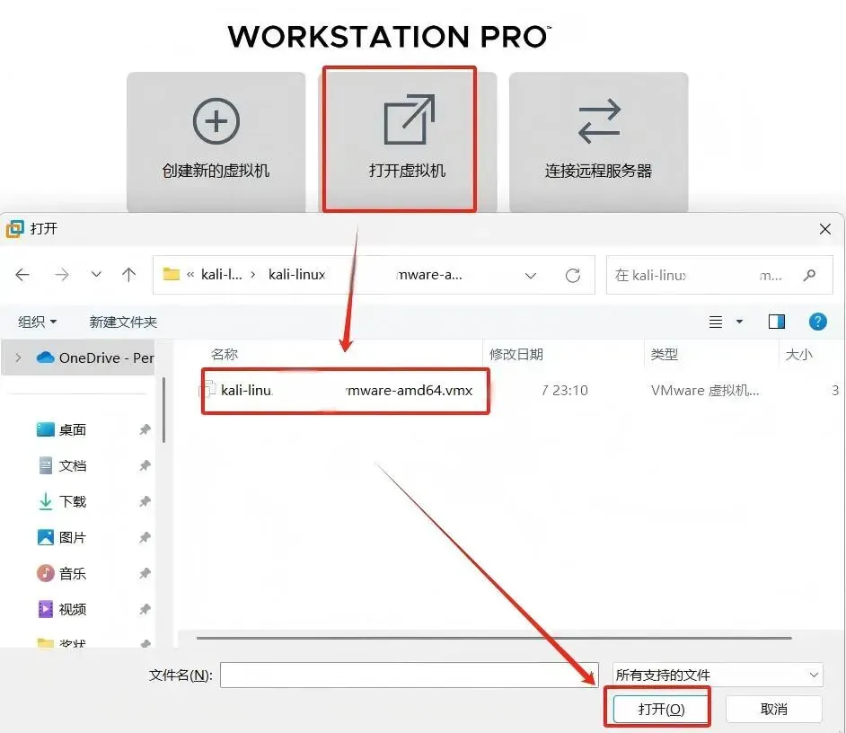This screenshot has width=846, height=733.
Task: Click the search box in kali-linux folder
Action: pyautogui.click(x=719, y=275)
